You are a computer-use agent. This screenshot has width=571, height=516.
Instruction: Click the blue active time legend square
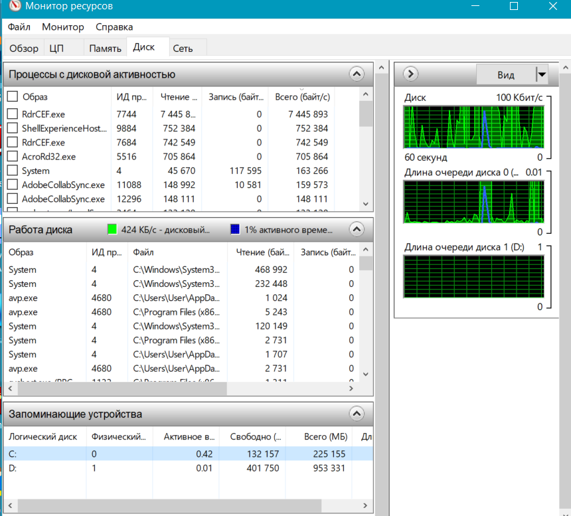point(235,230)
